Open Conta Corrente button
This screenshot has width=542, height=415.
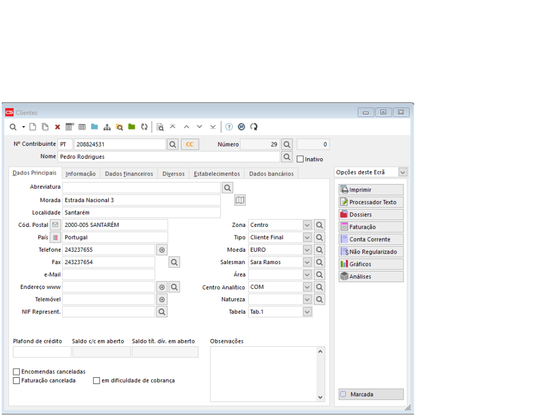371,239
